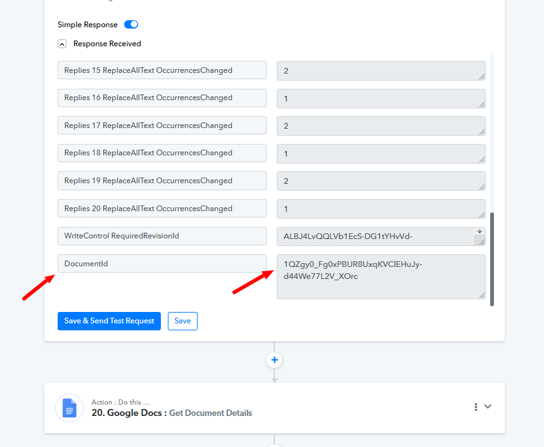This screenshot has width=544, height=447.
Task: Click the blue plus add-step icon
Action: point(274,360)
